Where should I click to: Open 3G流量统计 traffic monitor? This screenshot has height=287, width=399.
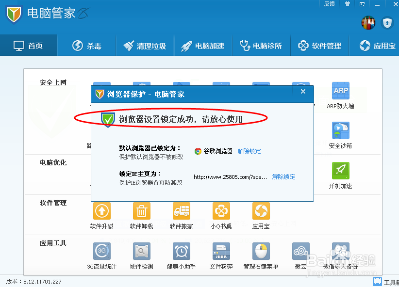101,251
